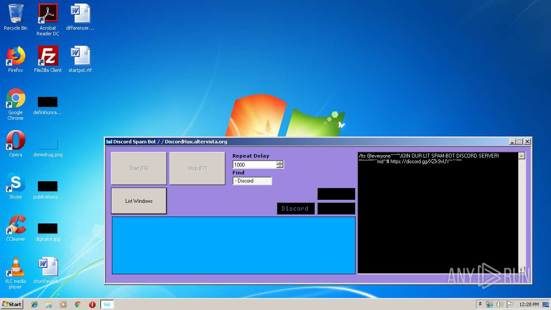Show hidden system tray icons
This screenshot has width=551, height=310.
point(480,304)
